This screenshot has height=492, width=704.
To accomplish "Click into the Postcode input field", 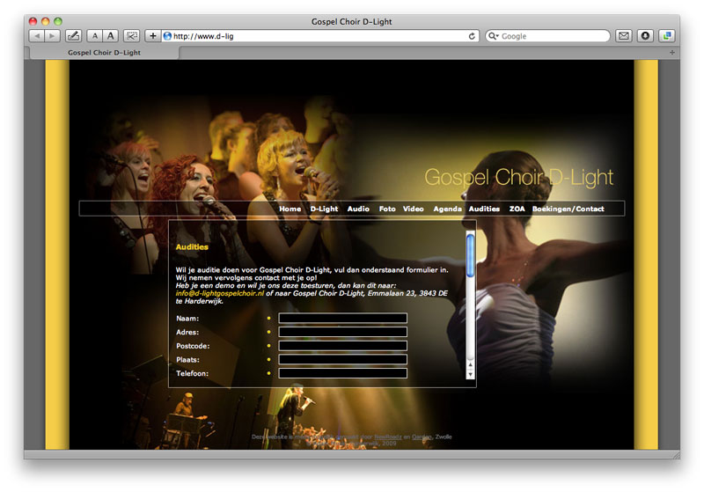I will click(342, 346).
